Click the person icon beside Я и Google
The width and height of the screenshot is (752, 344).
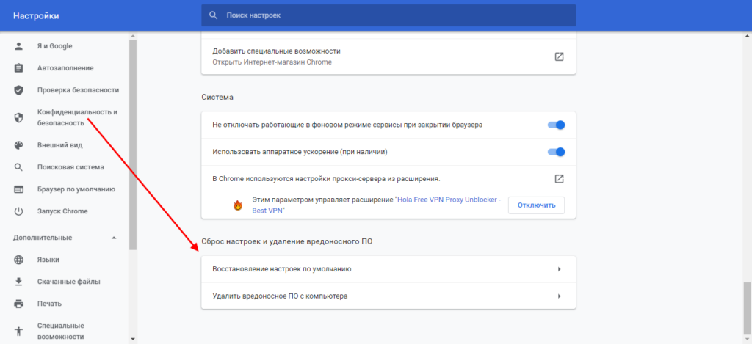tap(19, 46)
